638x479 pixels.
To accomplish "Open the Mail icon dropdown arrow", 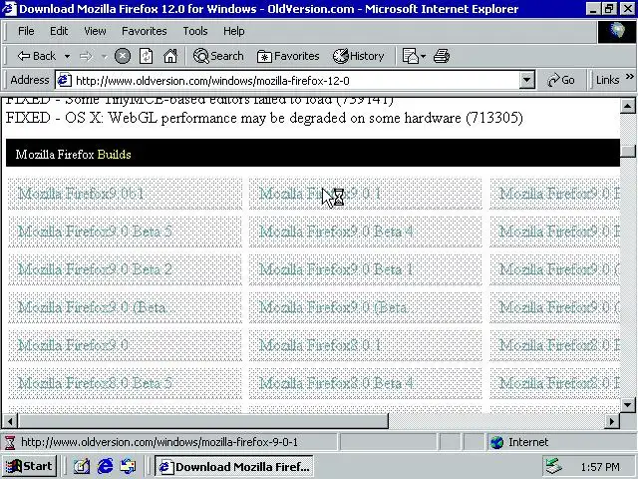I will point(423,56).
